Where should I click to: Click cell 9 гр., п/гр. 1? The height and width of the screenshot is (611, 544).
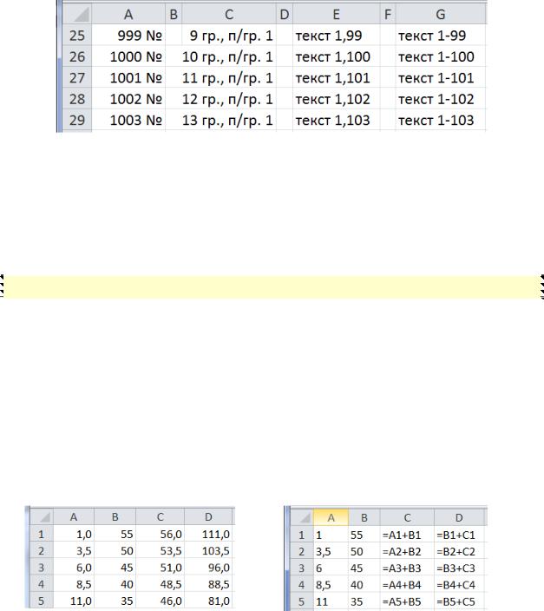[x=229, y=36]
